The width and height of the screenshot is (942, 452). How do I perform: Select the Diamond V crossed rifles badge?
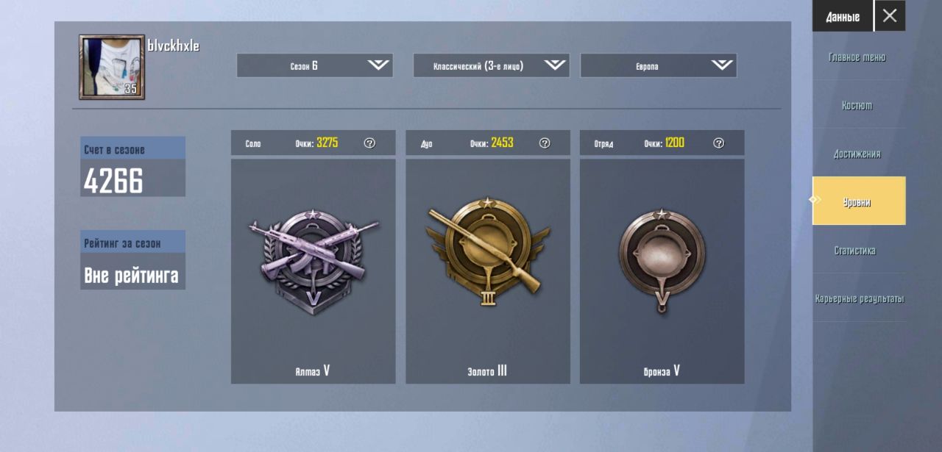tap(314, 261)
